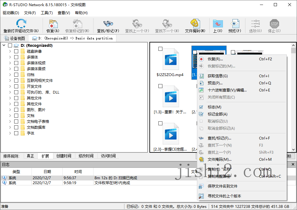Open the 查看(V) menu
The height and width of the screenshot is (210, 297).
pyautogui.click(x=64, y=13)
